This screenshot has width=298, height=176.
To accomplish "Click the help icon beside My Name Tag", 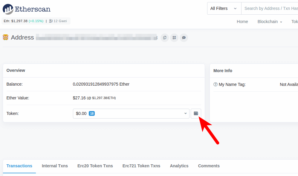I will point(216,84).
